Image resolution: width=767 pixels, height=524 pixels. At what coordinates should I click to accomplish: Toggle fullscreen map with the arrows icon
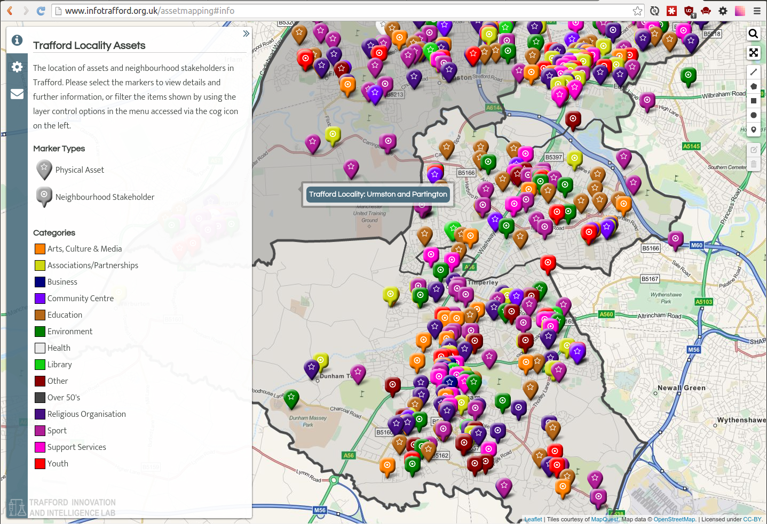(x=753, y=52)
